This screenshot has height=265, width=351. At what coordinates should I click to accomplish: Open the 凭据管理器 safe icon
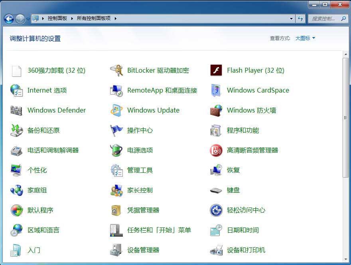(x=116, y=210)
